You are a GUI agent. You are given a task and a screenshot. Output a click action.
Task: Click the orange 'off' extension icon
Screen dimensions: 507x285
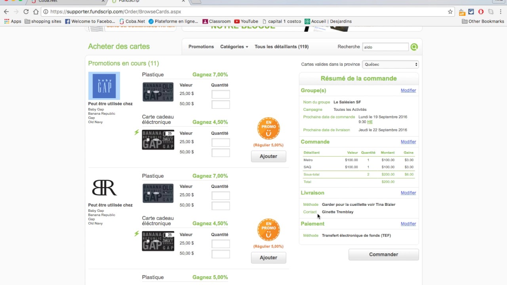pyautogui.click(x=462, y=12)
